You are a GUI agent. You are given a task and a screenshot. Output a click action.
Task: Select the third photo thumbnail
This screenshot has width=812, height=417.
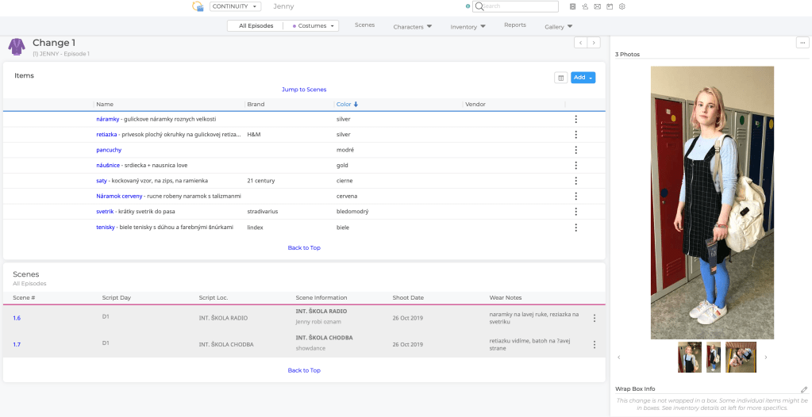point(740,358)
